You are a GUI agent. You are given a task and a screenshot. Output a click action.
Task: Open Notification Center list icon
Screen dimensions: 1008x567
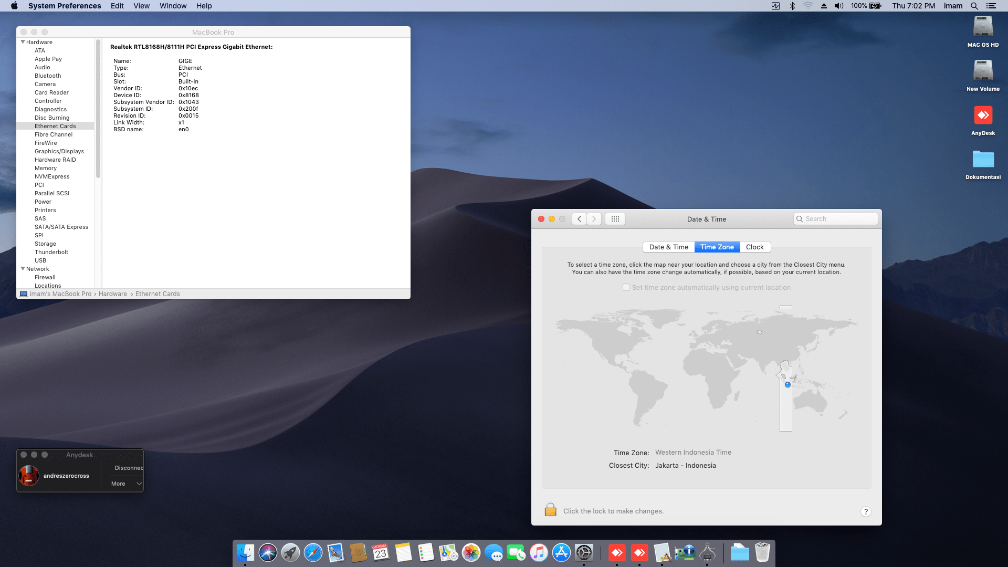(991, 6)
